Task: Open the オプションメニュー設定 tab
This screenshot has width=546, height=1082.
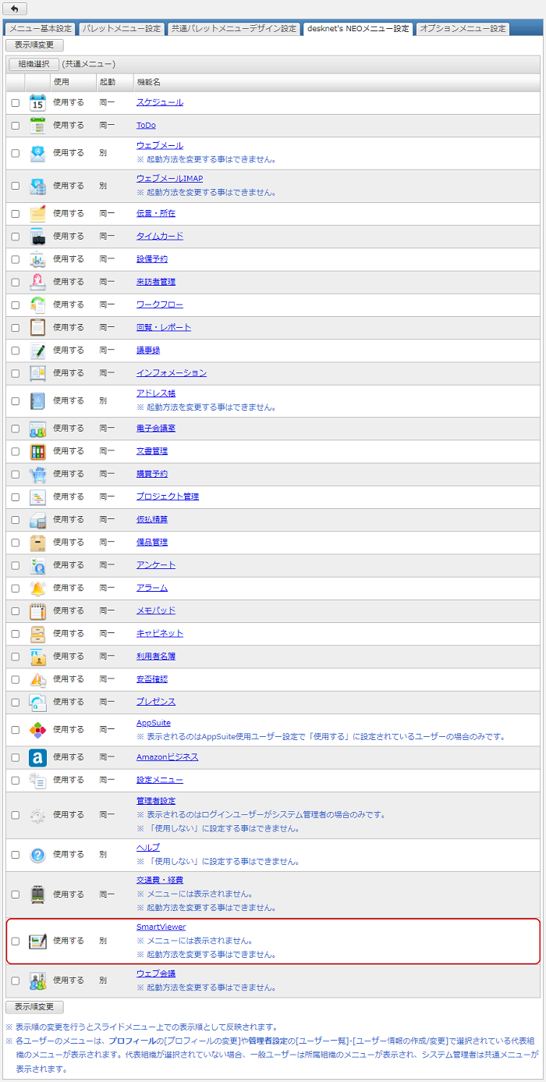Action: click(463, 29)
